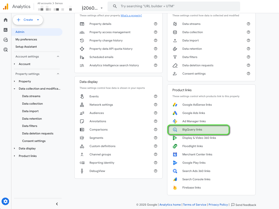
Task: Open the Create button dropdown arrow
Action: (x=38, y=20)
